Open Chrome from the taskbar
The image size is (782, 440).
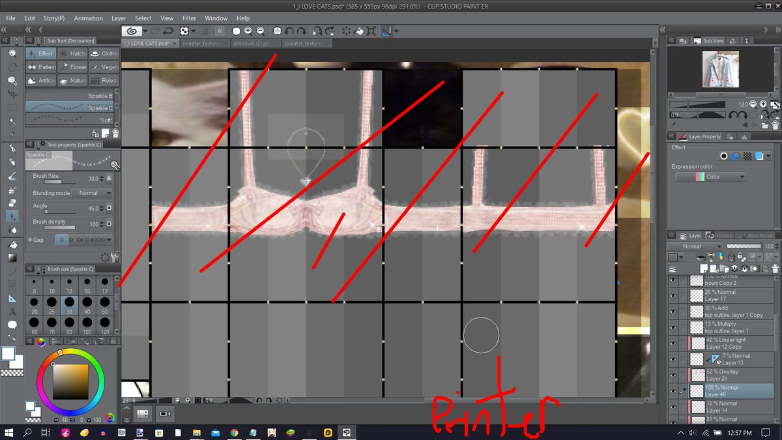coord(234,432)
